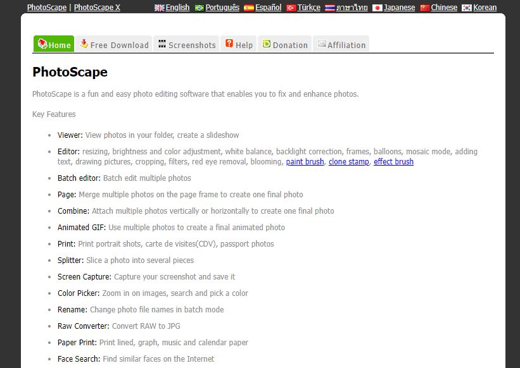
Task: Open the clone stamp link
Action: (x=348, y=162)
